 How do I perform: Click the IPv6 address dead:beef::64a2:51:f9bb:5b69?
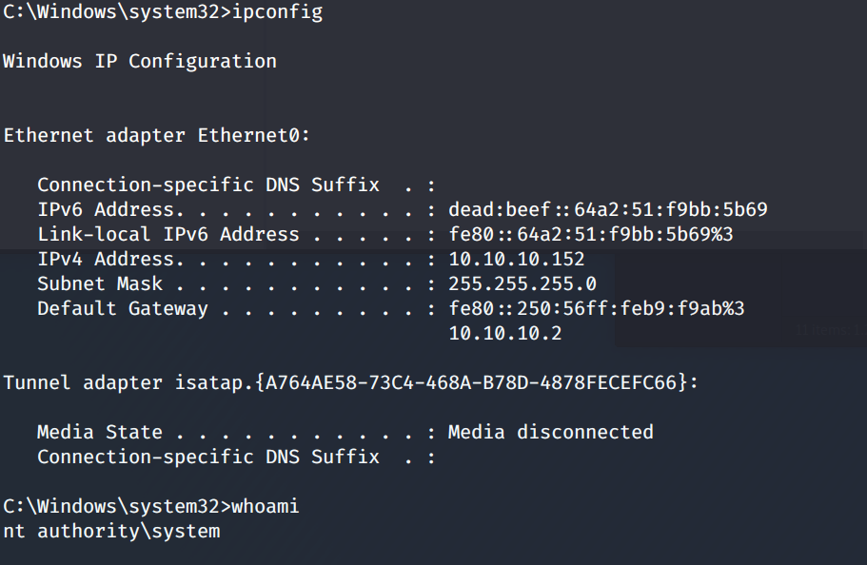click(x=608, y=209)
